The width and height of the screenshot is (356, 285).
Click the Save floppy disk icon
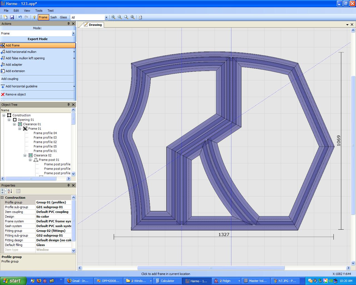[12, 17]
